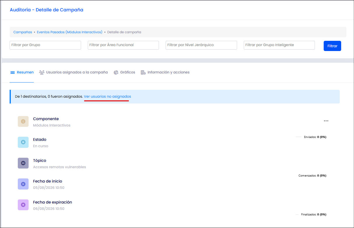Click the Estado heading

pos(40,140)
